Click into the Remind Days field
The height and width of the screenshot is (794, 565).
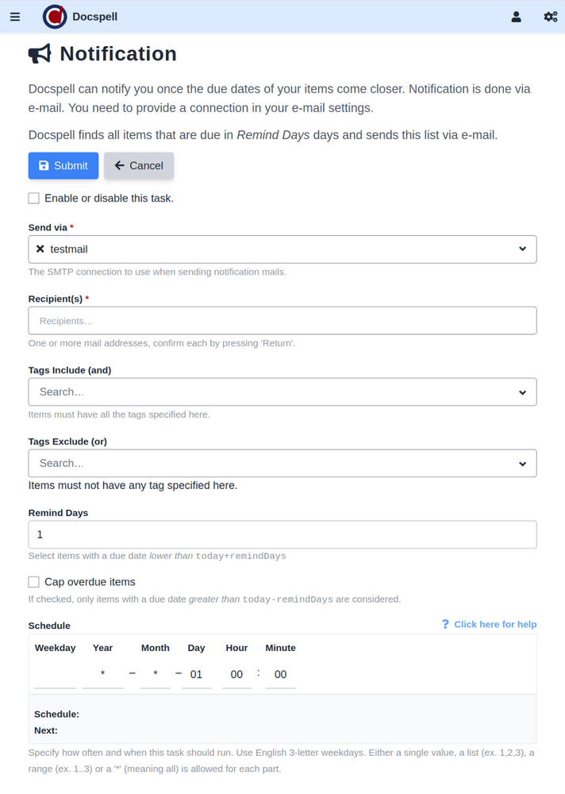282,535
